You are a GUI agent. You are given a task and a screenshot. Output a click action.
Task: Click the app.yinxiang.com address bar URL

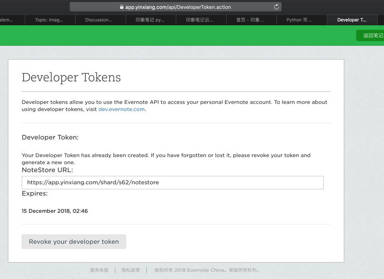point(178,7)
